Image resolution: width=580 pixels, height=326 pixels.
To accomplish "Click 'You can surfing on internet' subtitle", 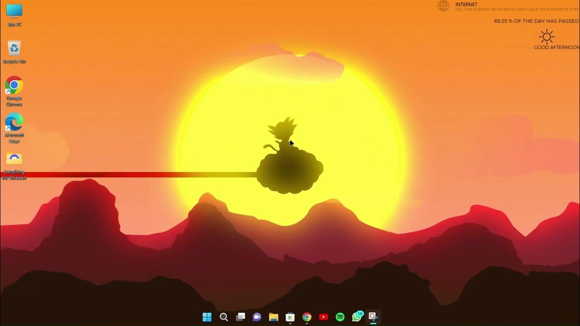I will pyautogui.click(x=517, y=10).
